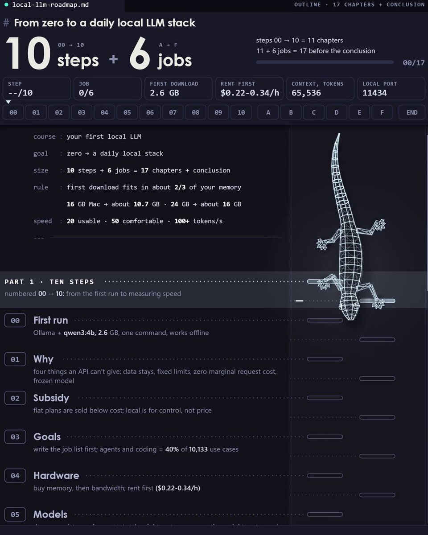Click the 'goal : zero → a daily local stack' line

(x=99, y=153)
